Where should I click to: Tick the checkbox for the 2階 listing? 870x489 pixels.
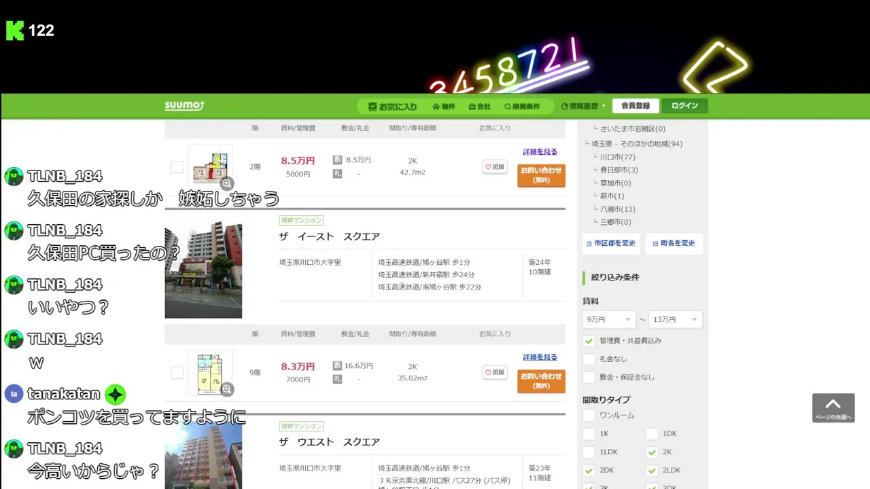pyautogui.click(x=177, y=167)
